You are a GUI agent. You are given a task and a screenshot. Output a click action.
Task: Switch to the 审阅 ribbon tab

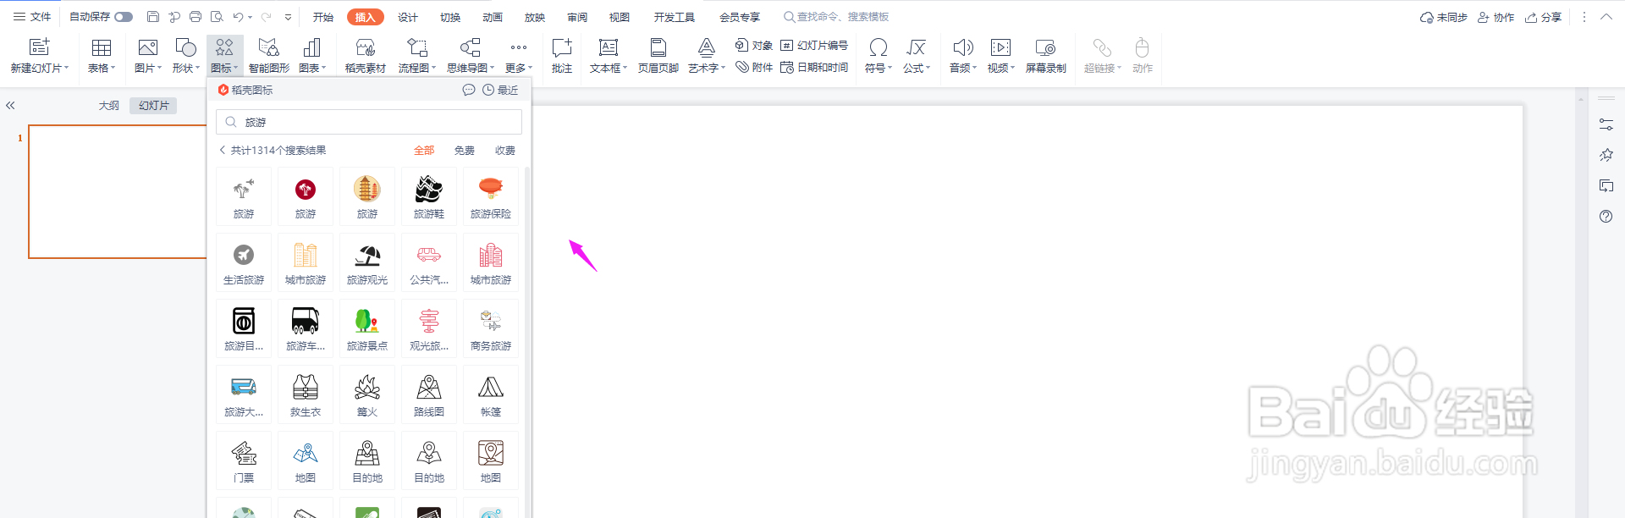tap(577, 17)
